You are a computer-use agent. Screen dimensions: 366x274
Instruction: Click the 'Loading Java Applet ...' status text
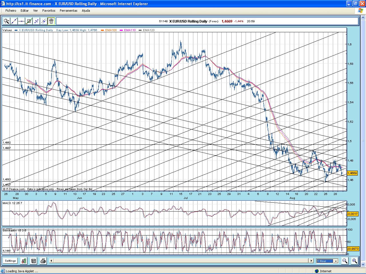[22, 271]
